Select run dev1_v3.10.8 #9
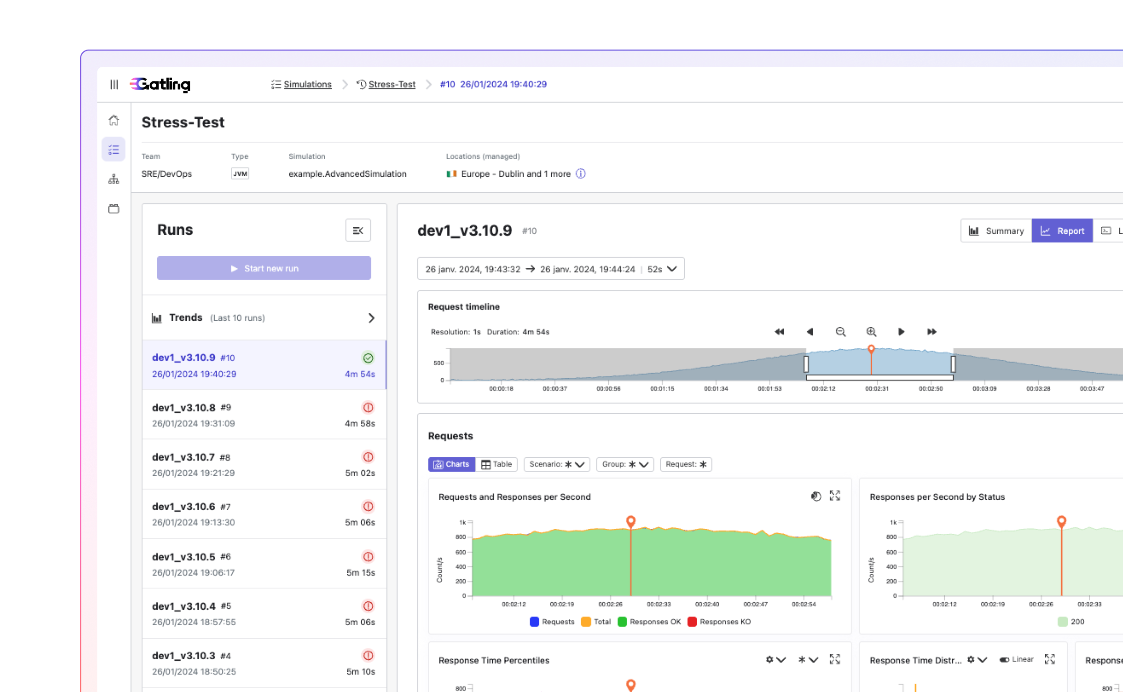This screenshot has height=692, width=1123. (264, 415)
